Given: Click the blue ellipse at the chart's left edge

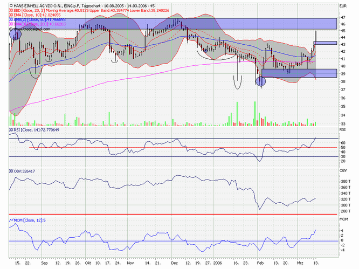Looking at the screenshot, I should pos(16,34).
